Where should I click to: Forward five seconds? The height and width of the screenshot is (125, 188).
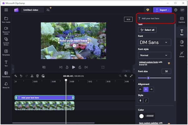(x=80, y=67)
